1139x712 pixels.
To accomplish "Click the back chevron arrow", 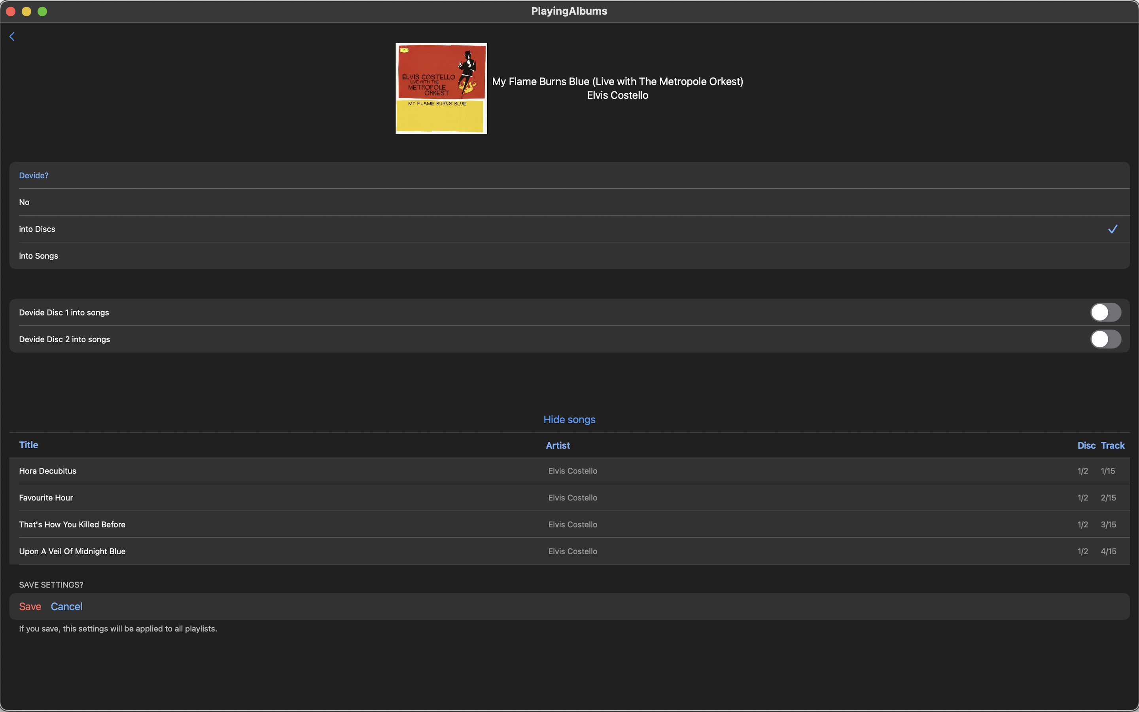I will click(x=12, y=37).
